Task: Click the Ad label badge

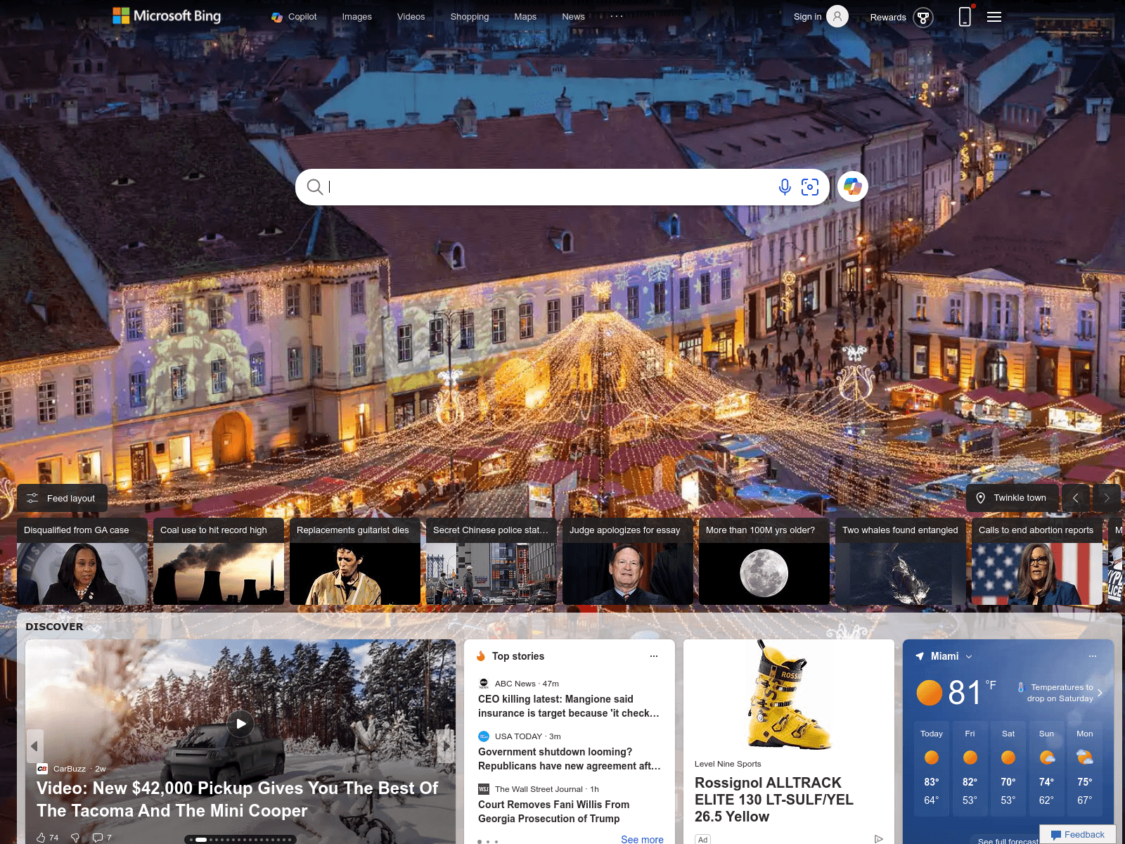Action: (702, 839)
